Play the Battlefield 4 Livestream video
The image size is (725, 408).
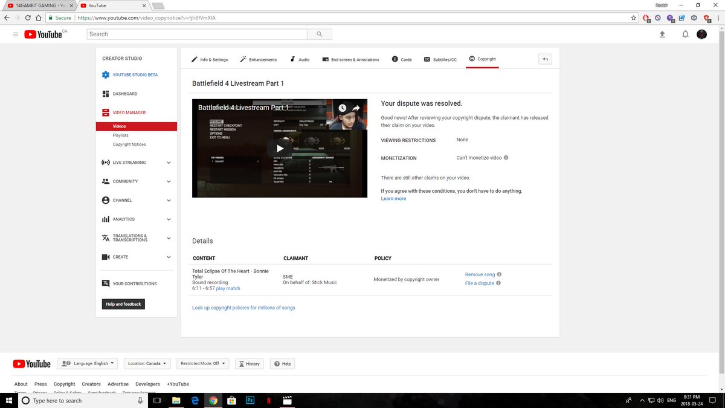click(280, 148)
